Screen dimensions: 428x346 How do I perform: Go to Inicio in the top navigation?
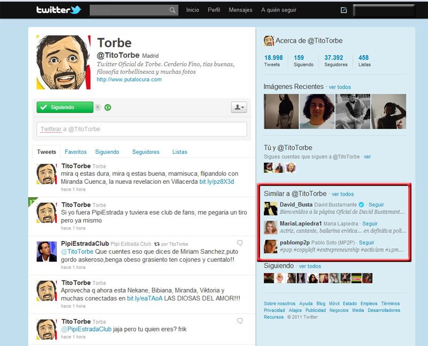(193, 10)
